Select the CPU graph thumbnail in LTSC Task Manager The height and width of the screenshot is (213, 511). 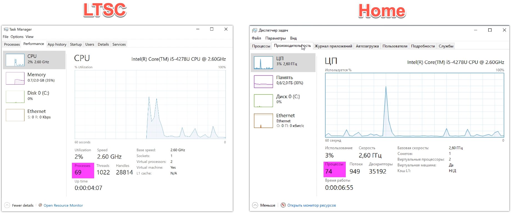coord(15,60)
